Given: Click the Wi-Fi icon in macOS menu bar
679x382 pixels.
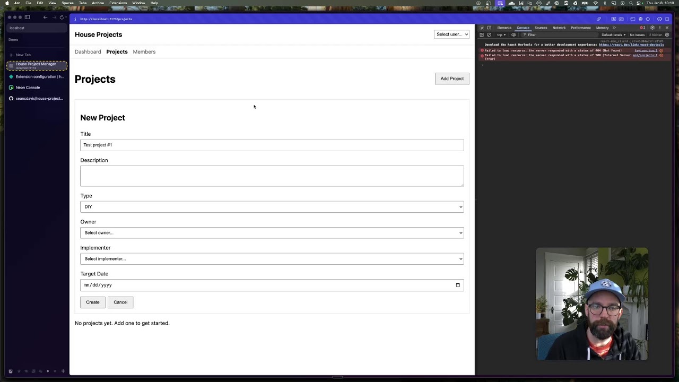Looking at the screenshot, I should pos(595,3).
